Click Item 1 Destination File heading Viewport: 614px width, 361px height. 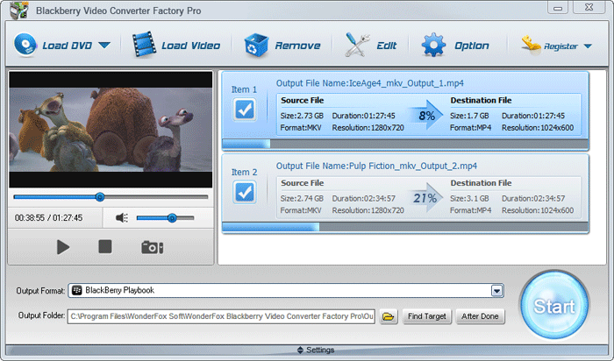(x=481, y=101)
